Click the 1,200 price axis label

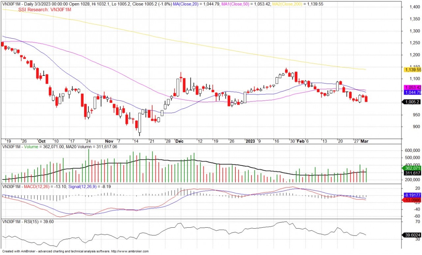[x=414, y=55]
